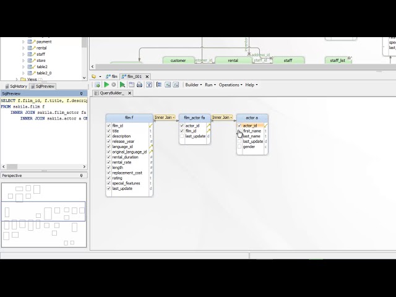
Task: Open Inner Join dropdown between film and film_actor
Action: tap(165, 118)
